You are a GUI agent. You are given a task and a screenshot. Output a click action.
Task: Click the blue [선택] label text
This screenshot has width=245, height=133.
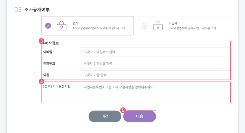(x=47, y=86)
